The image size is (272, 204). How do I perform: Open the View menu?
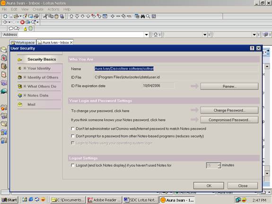[25, 9]
